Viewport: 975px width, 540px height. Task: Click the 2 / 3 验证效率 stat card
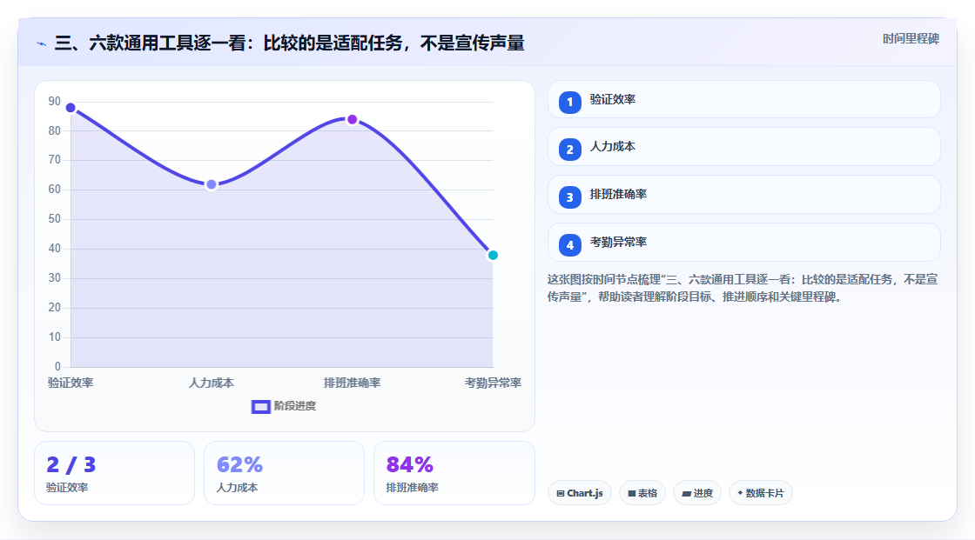coord(114,474)
